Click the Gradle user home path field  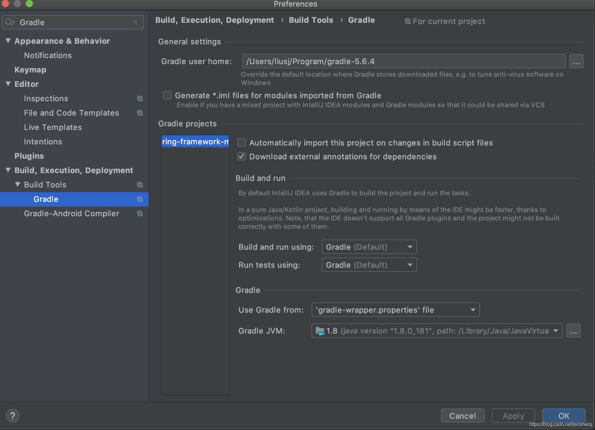pos(404,61)
